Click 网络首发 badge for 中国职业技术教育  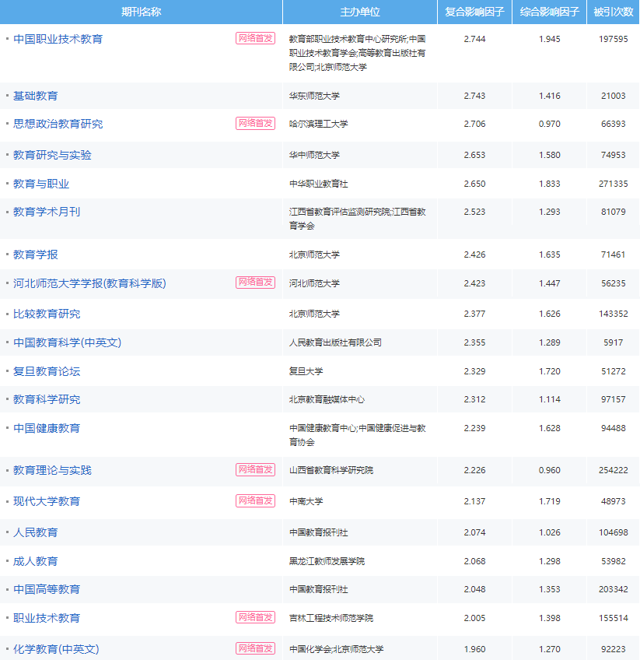[x=255, y=38]
